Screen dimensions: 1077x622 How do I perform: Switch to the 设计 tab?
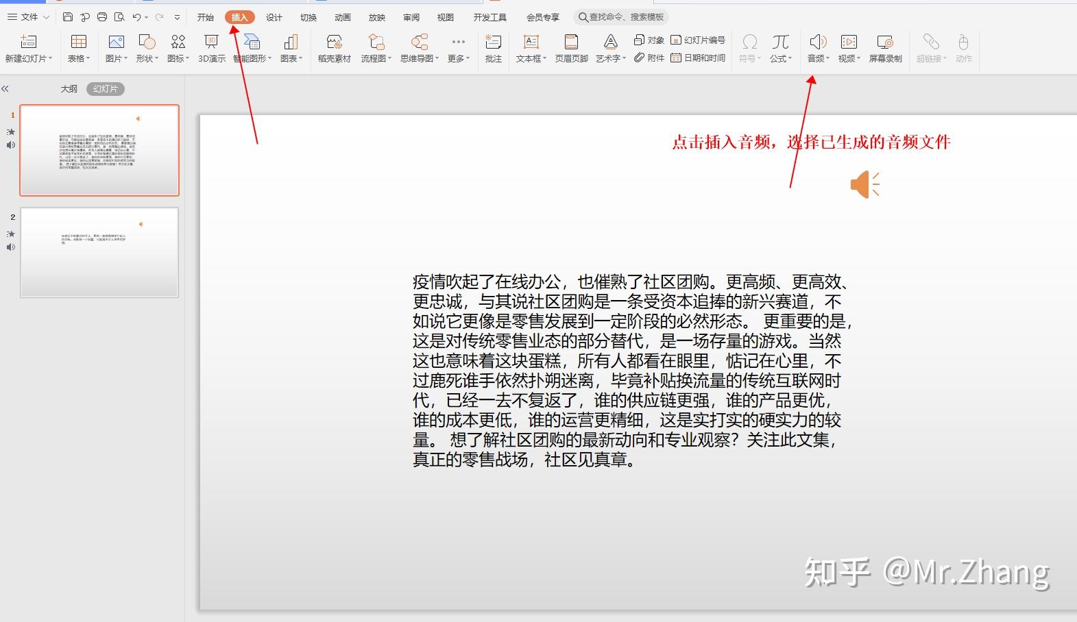point(274,17)
